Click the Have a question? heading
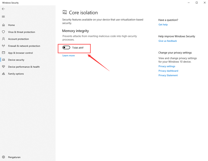The image size is (208, 161). point(168,20)
